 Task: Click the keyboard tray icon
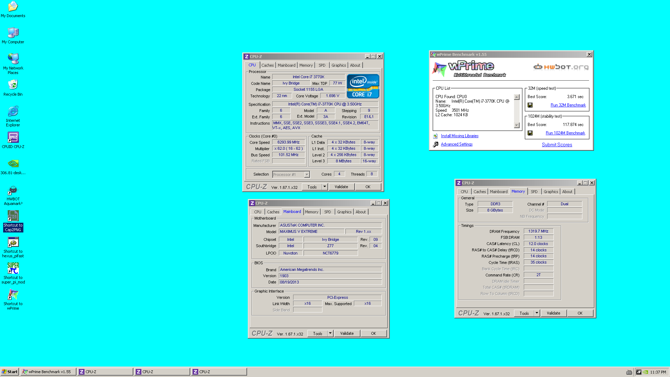[629, 372]
